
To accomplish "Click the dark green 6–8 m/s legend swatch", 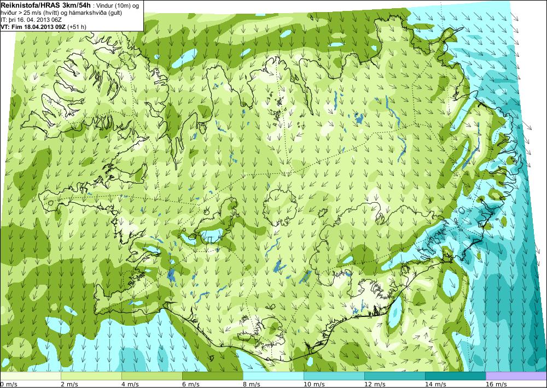I will pyautogui.click(x=212, y=376).
